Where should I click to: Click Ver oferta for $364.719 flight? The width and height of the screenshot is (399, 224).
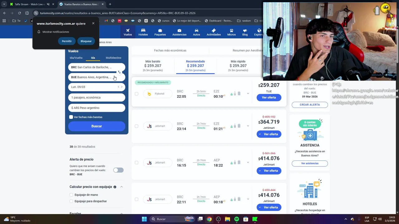click(269, 134)
